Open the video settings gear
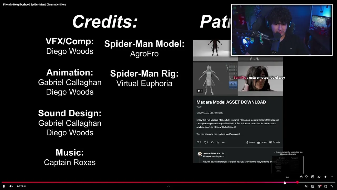The width and height of the screenshot is (337, 190). [x=319, y=186]
